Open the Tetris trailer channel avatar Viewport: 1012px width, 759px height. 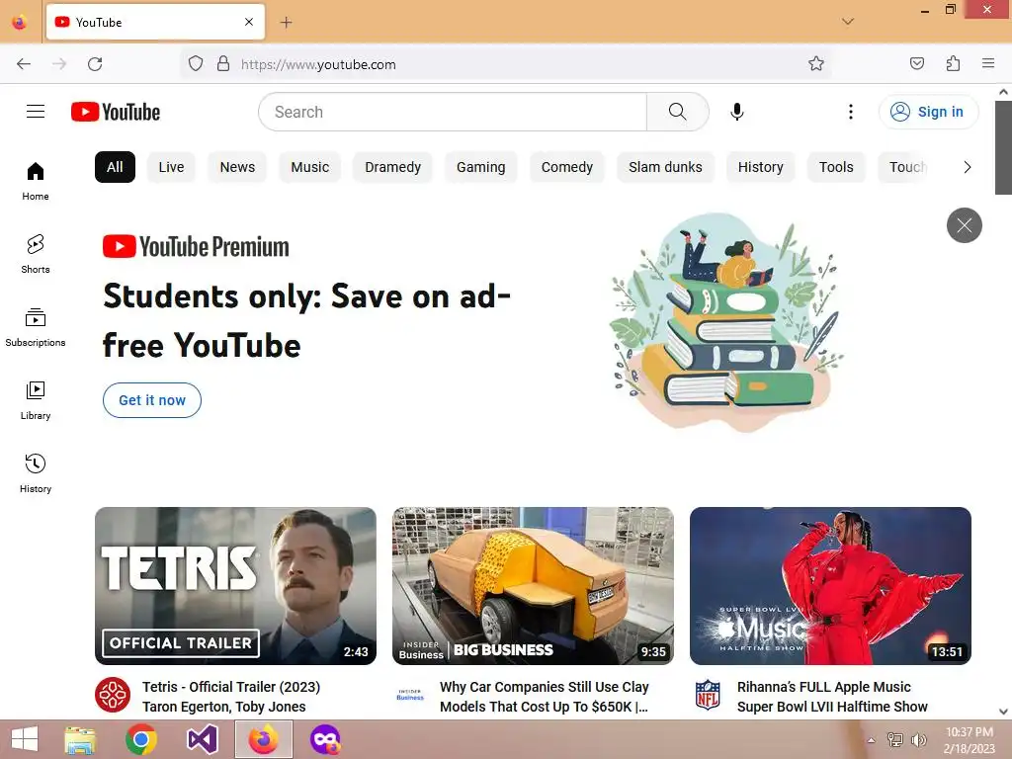pyautogui.click(x=113, y=695)
